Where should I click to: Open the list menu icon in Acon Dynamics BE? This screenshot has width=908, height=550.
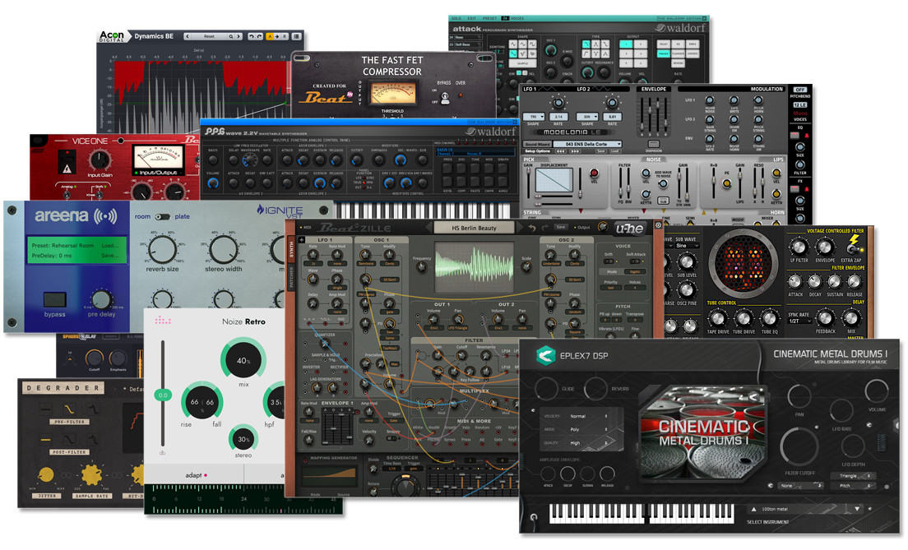(296, 36)
